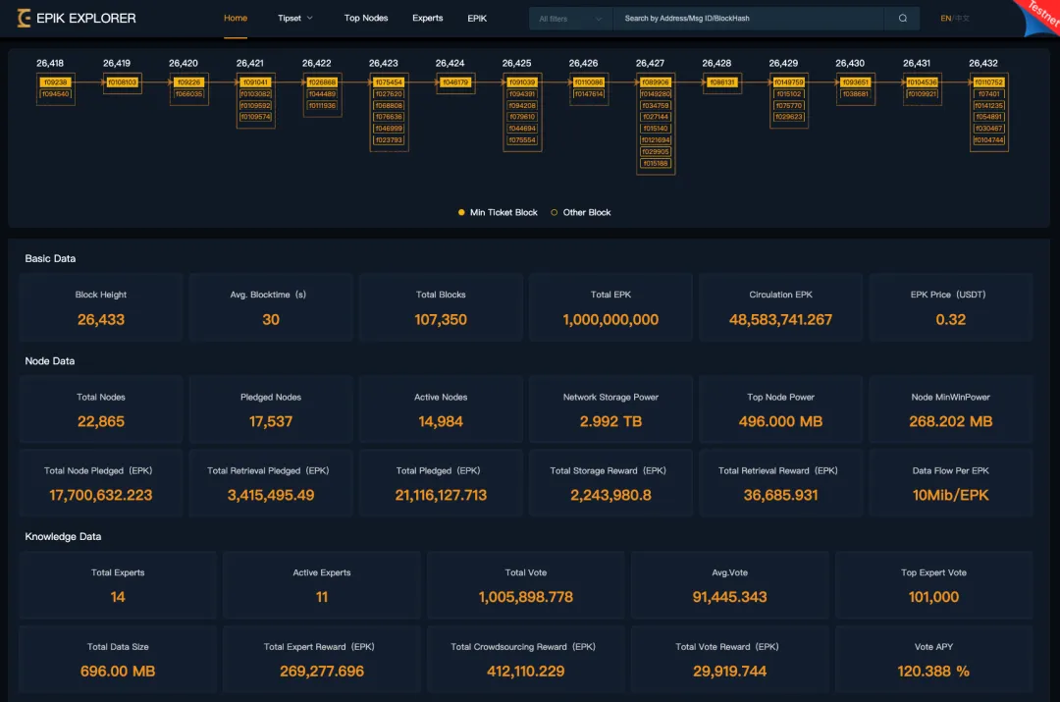This screenshot has height=702, width=1060.
Task: Click the Top Expert Vote value 101,000
Action: [933, 597]
